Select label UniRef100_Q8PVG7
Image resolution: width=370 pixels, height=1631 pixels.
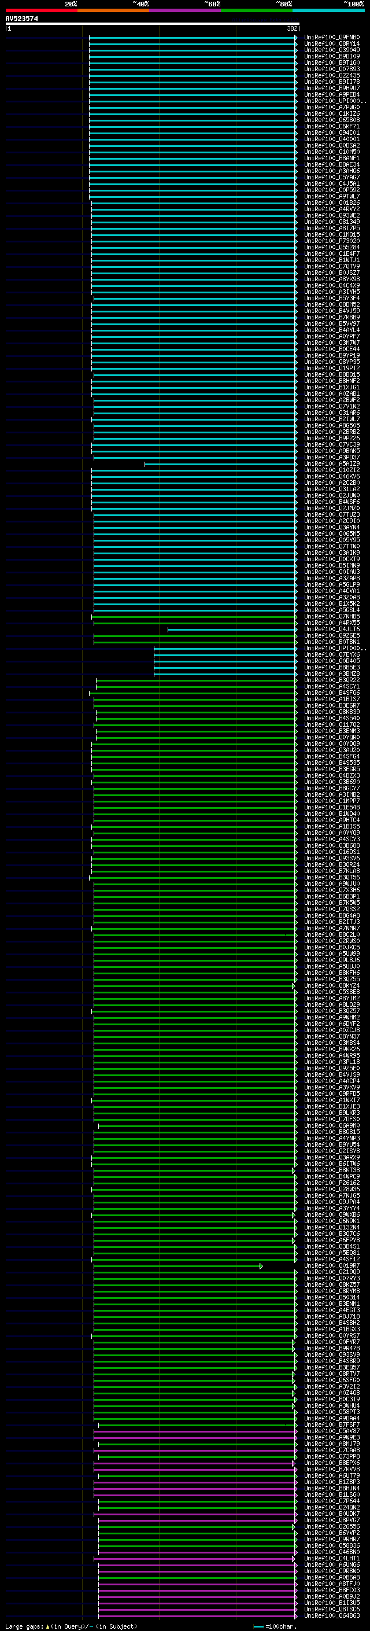click(x=332, y=1520)
